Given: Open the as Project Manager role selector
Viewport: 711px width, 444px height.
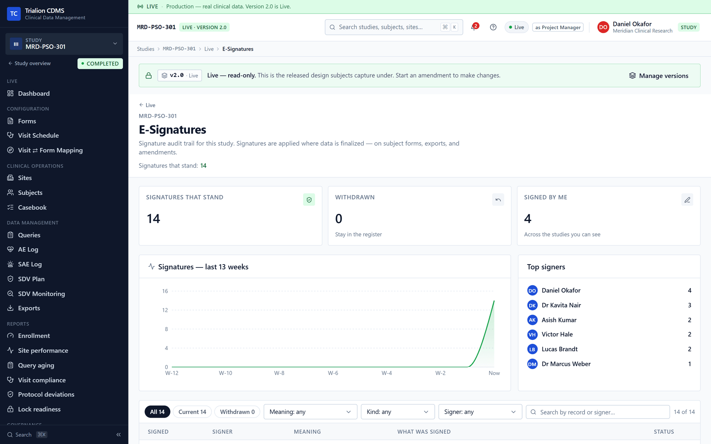Looking at the screenshot, I should coord(558,27).
